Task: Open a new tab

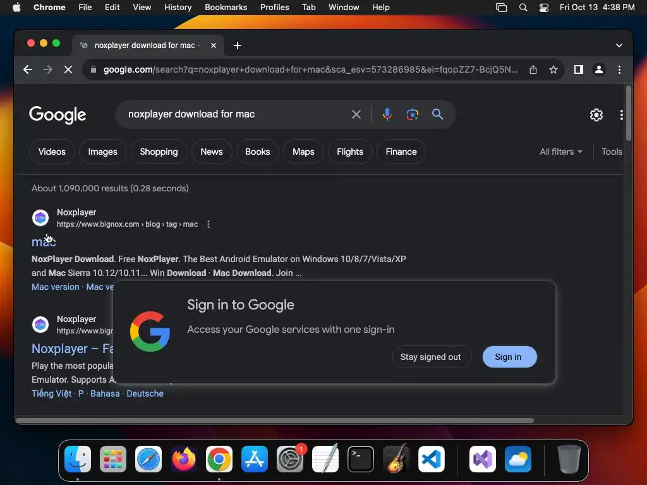Action: [238, 45]
